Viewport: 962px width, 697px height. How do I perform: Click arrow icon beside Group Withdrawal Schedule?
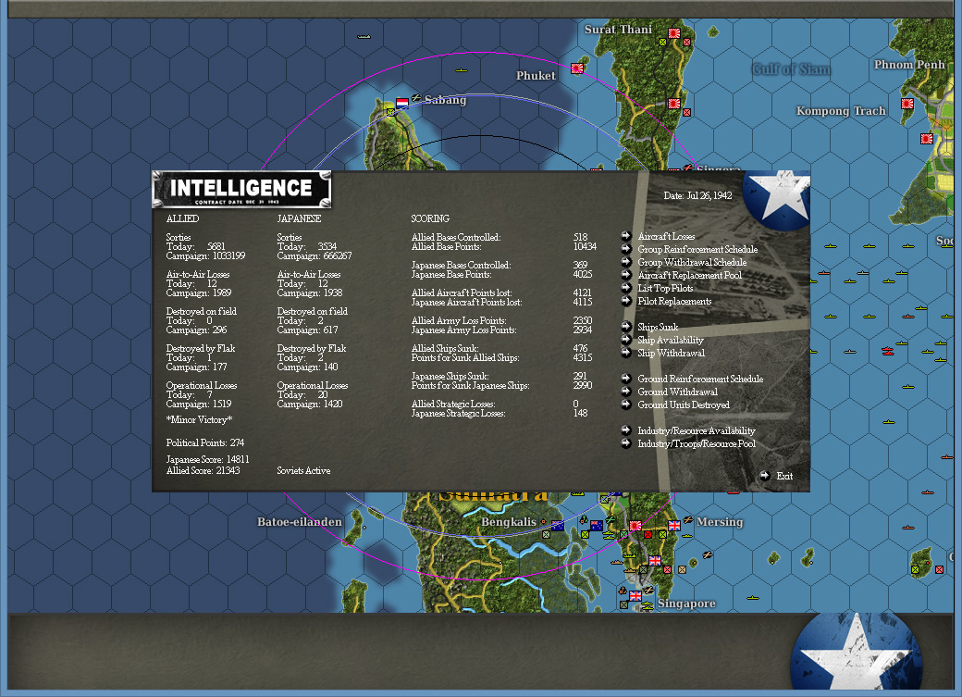626,262
